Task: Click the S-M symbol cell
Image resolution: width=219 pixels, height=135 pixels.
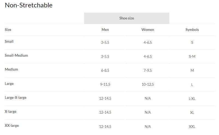Action: (x=192, y=56)
